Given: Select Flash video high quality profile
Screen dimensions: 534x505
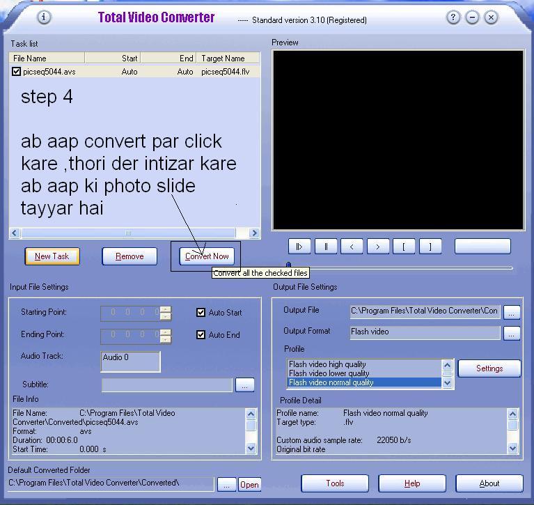Looking at the screenshot, I should pyautogui.click(x=364, y=364).
